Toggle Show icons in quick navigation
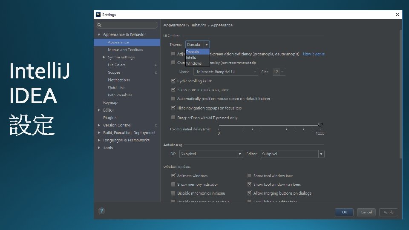 click(173, 89)
